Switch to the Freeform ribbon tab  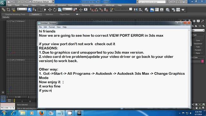(35, 14)
